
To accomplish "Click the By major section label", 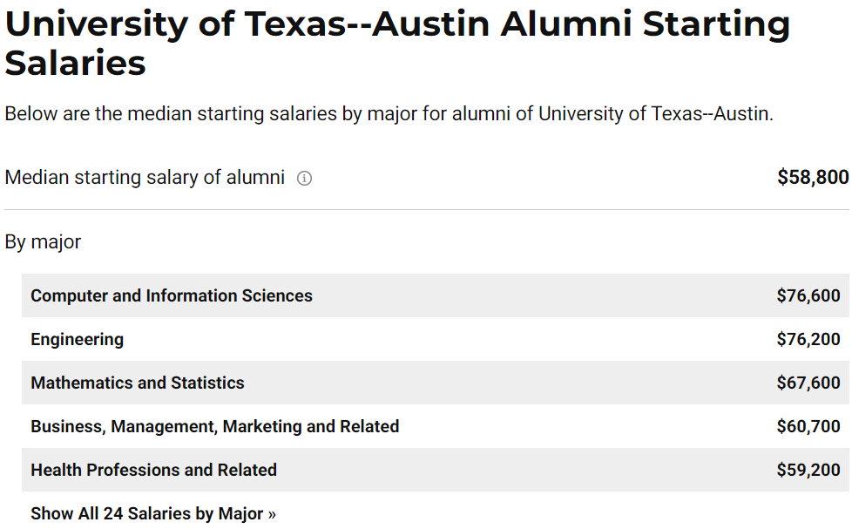I will pyautogui.click(x=43, y=242).
